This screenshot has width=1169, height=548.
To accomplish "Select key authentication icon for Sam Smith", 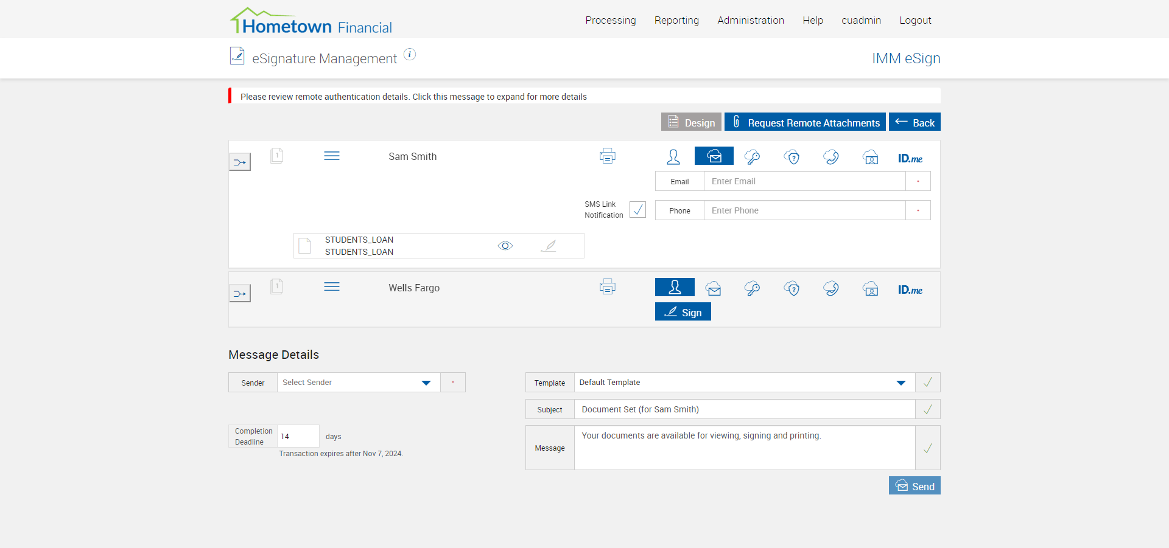I will click(753, 157).
